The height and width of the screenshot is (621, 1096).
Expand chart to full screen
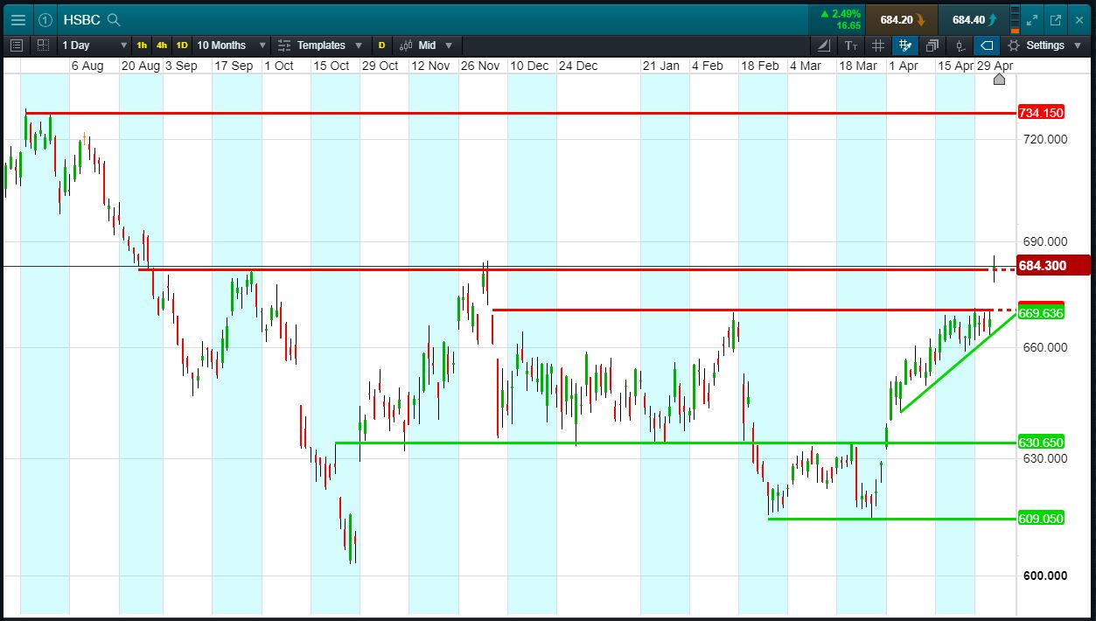pyautogui.click(x=1032, y=19)
